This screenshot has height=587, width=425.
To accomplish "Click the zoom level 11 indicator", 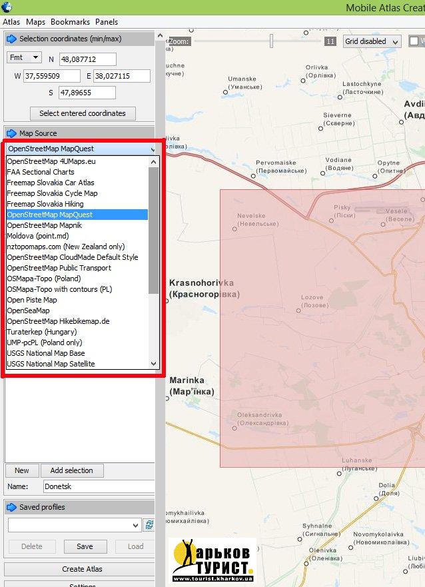I will click(x=330, y=41).
